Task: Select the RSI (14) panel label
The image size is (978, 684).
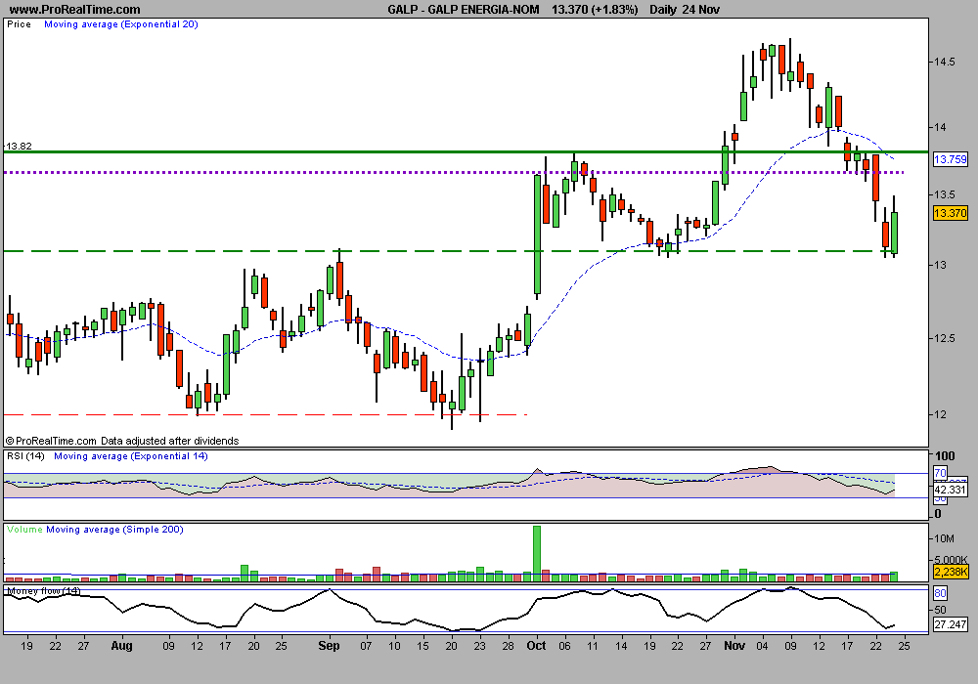Action: click(25, 456)
